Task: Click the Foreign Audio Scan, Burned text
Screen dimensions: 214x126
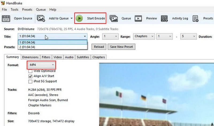Action: point(48,100)
